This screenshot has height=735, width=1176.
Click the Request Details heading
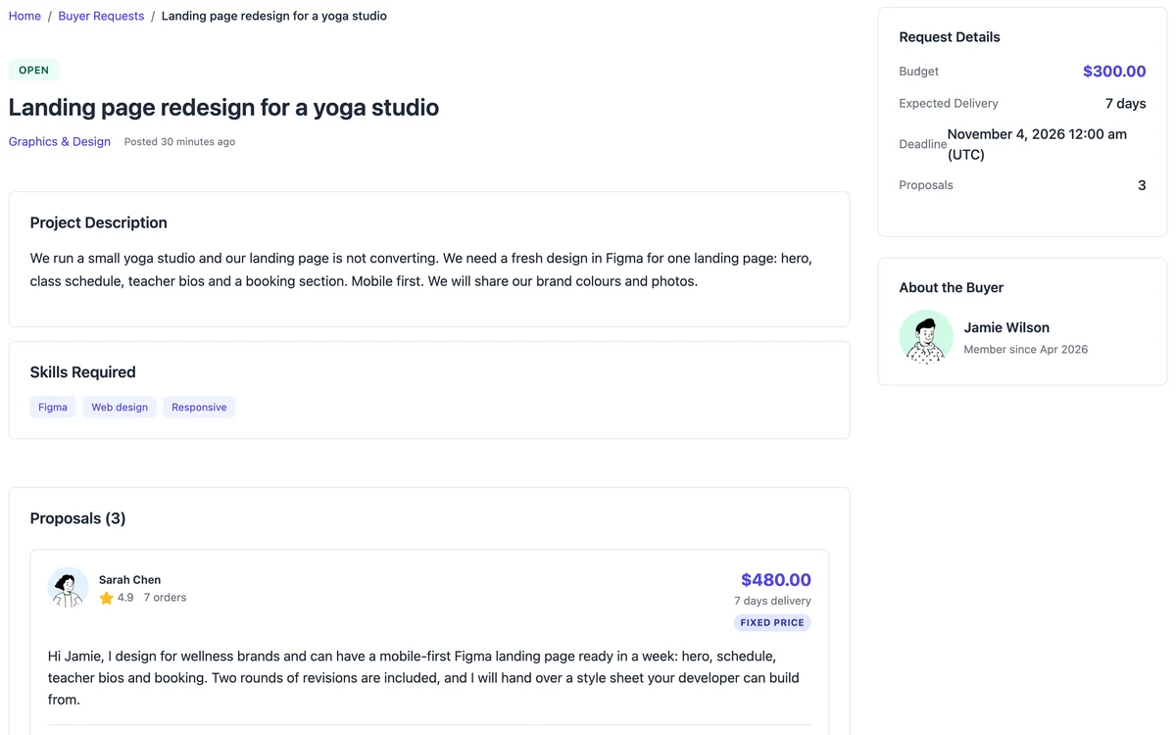(x=950, y=36)
